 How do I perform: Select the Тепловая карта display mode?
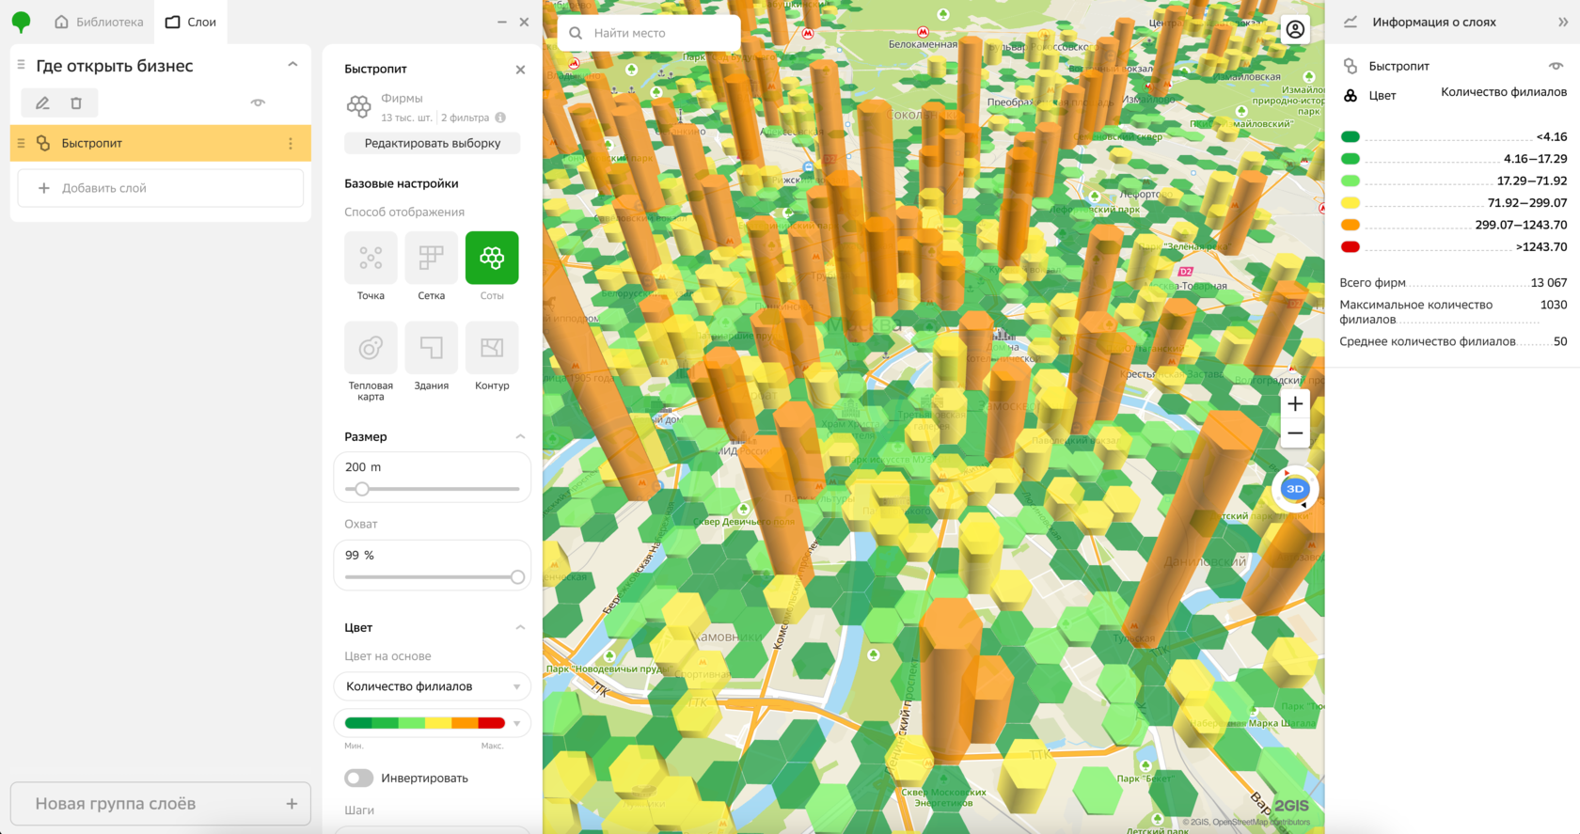tap(371, 348)
